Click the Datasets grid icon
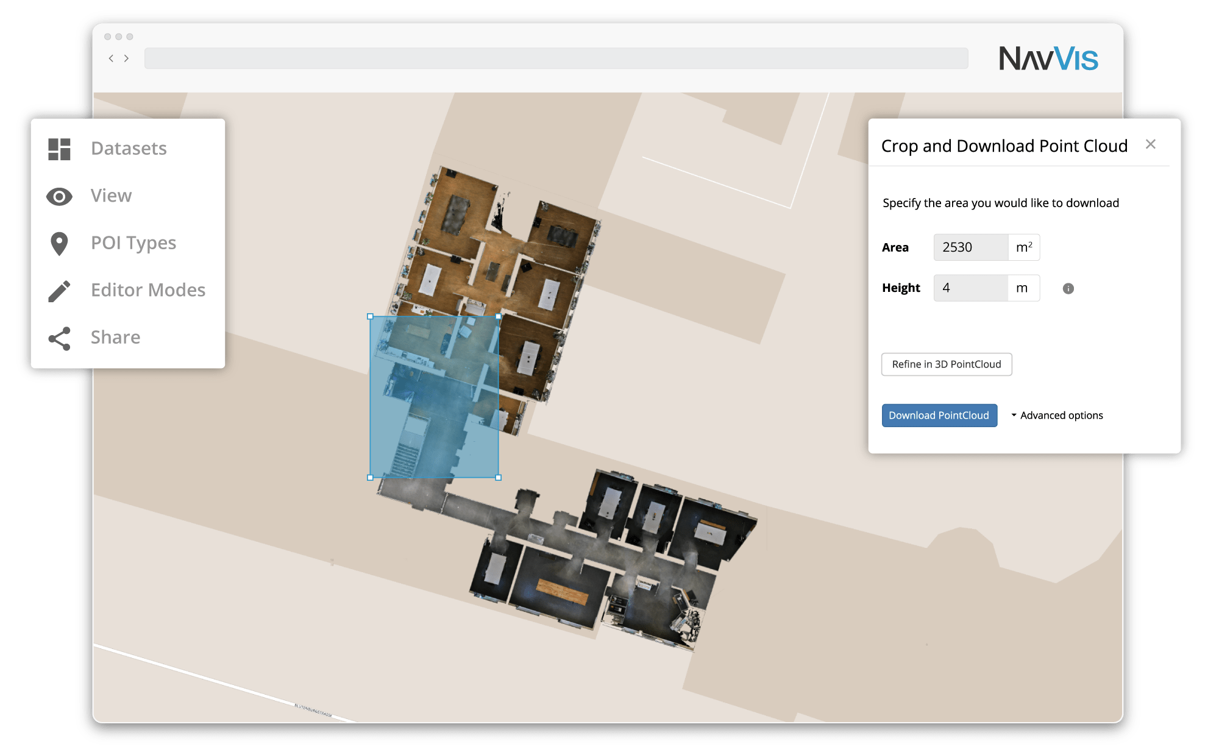The width and height of the screenshot is (1219, 755). 59,149
